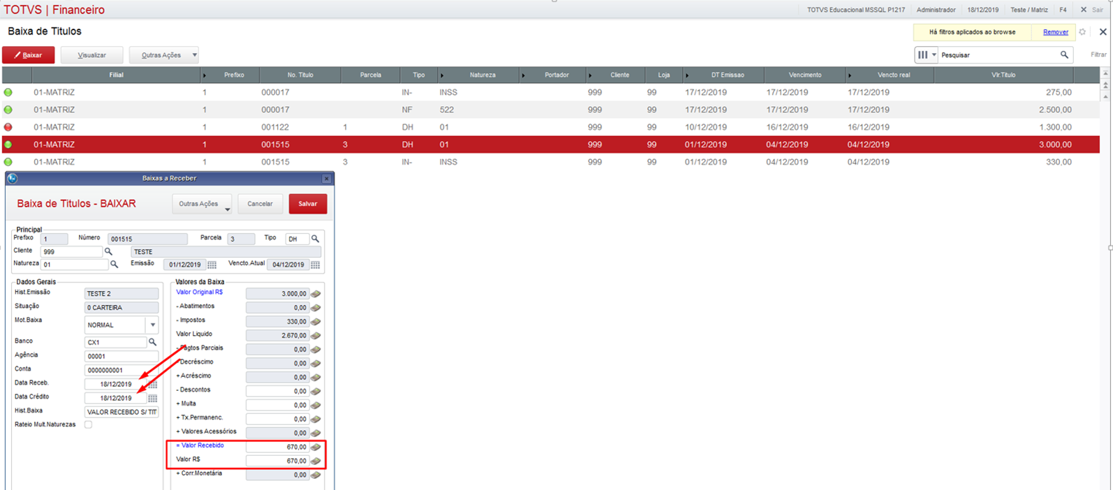Sort by the No. Título column header
The height and width of the screenshot is (490, 1113).
coord(300,75)
